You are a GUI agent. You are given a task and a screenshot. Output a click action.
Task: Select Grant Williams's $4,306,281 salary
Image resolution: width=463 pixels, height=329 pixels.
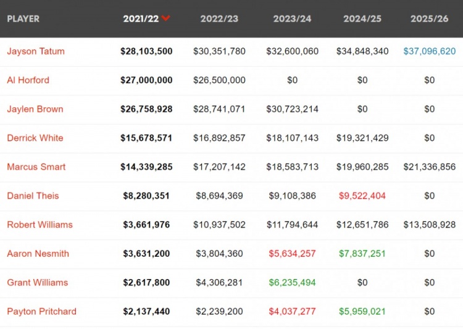pos(219,283)
